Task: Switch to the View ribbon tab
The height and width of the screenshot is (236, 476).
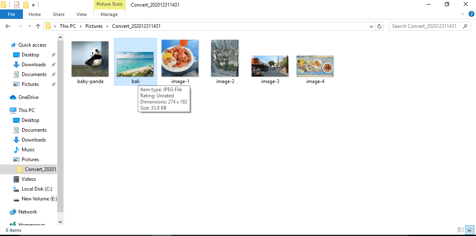Action: tap(81, 14)
